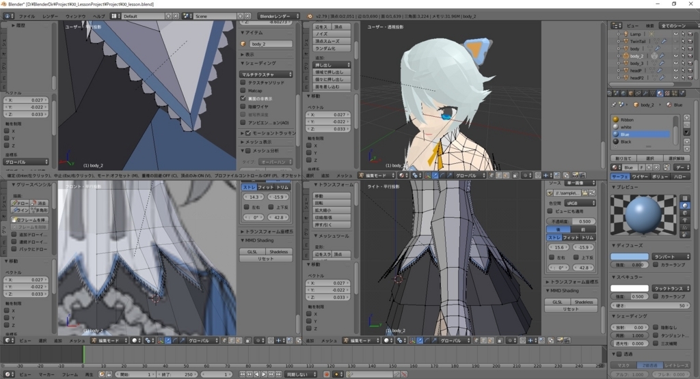Click the ランダム化 randomize button
Viewport: 700px width, 379px height.
click(x=332, y=48)
